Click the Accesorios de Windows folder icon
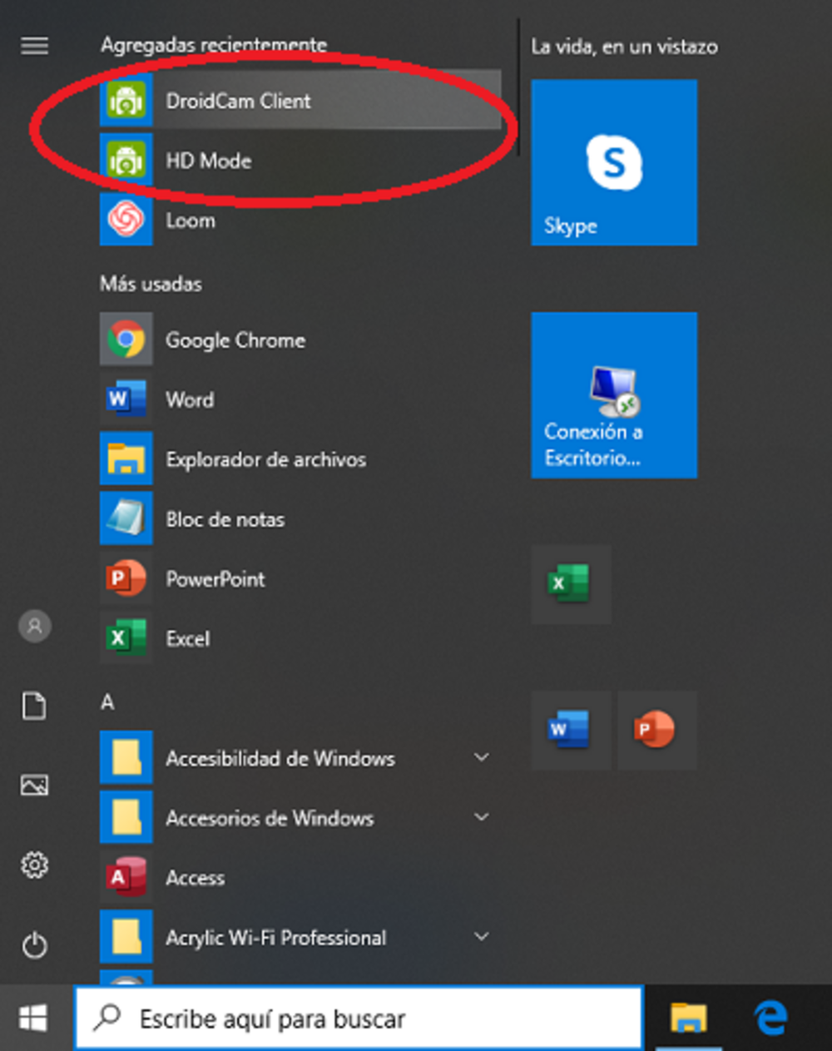 126,817
